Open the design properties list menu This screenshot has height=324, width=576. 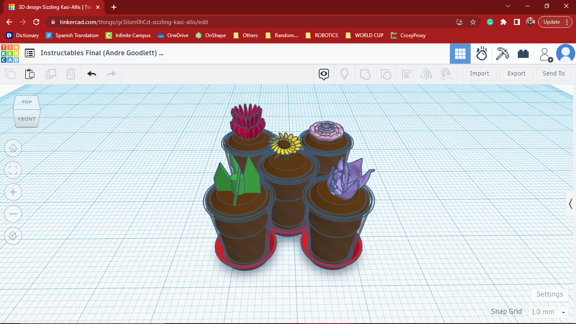(30, 53)
